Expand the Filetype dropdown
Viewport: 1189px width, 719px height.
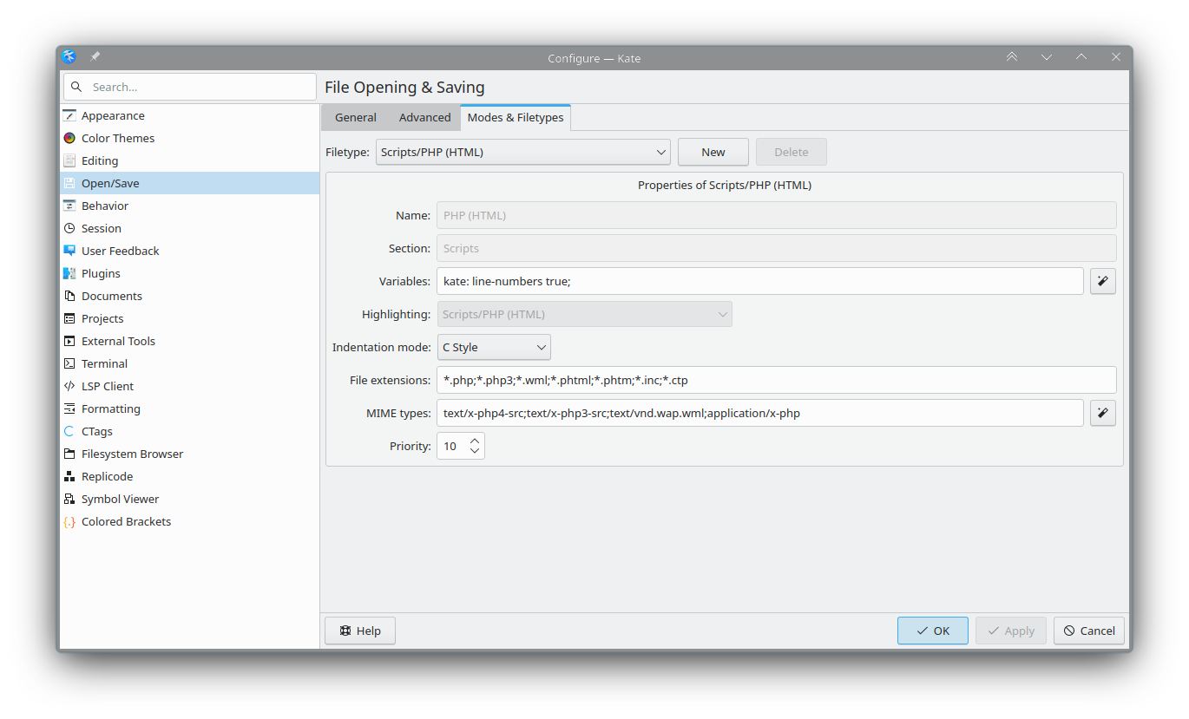(523, 152)
